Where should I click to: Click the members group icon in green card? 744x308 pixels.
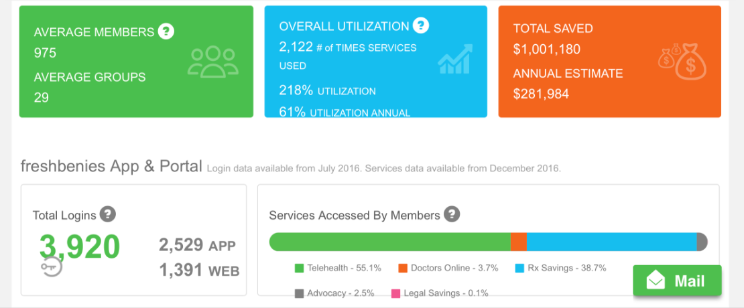[x=212, y=62]
